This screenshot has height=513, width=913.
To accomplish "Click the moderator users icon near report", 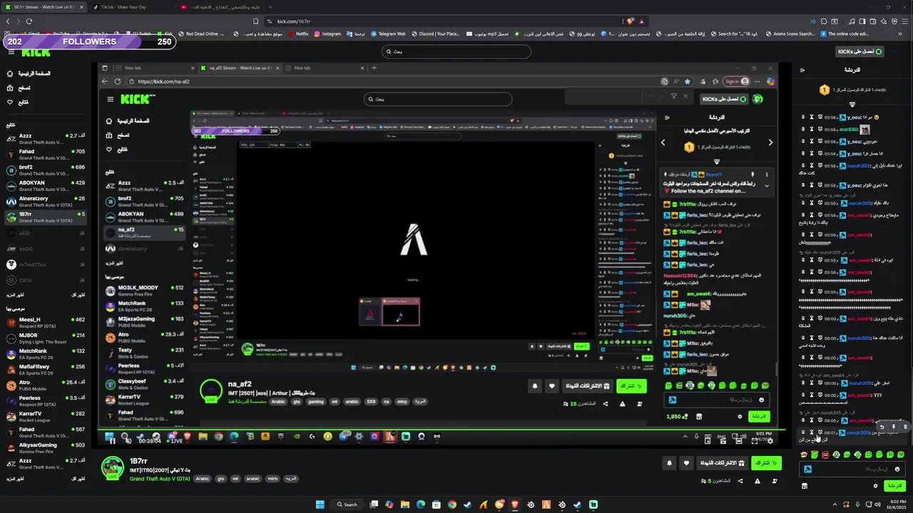I will 773,481.
